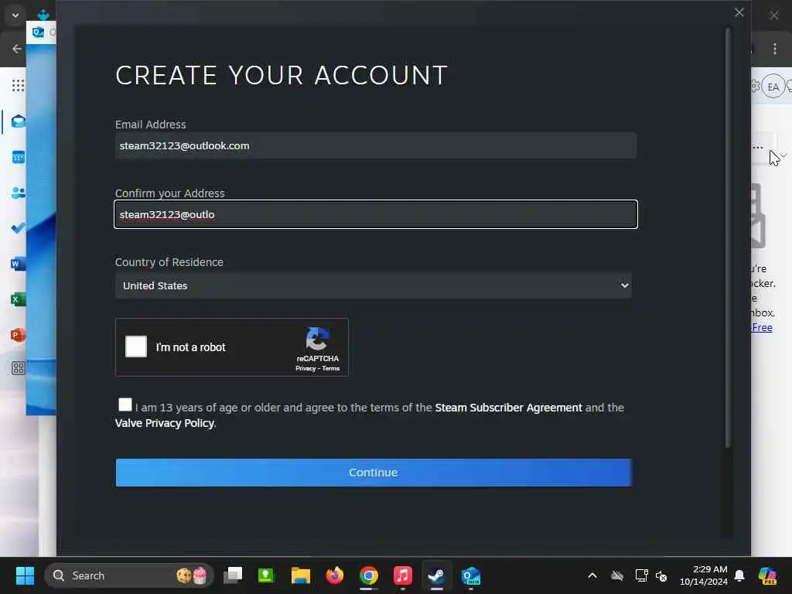Close the Create Your Account dialog
Image resolution: width=792 pixels, height=594 pixels.
(x=739, y=12)
